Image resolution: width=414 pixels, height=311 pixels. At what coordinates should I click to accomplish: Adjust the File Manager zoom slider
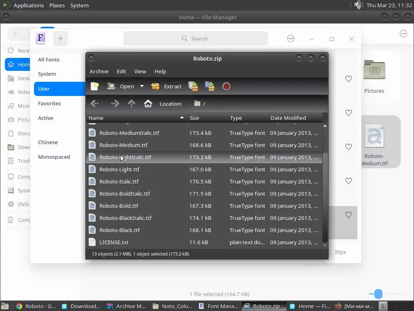click(378, 294)
